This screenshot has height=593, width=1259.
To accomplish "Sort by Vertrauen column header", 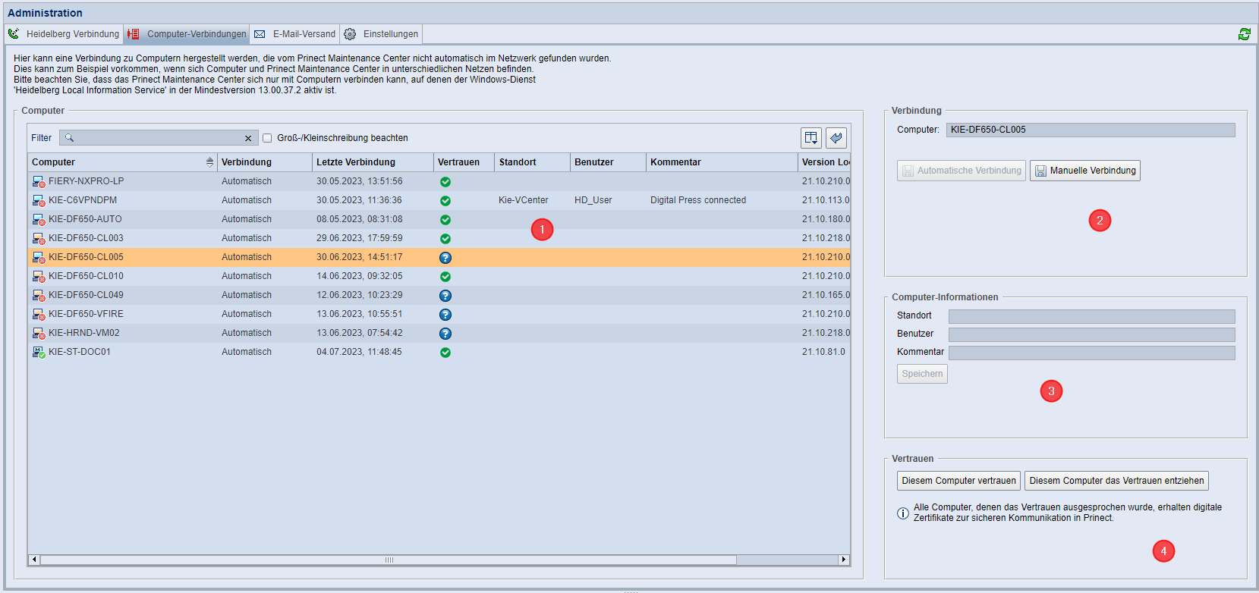I will (x=464, y=162).
